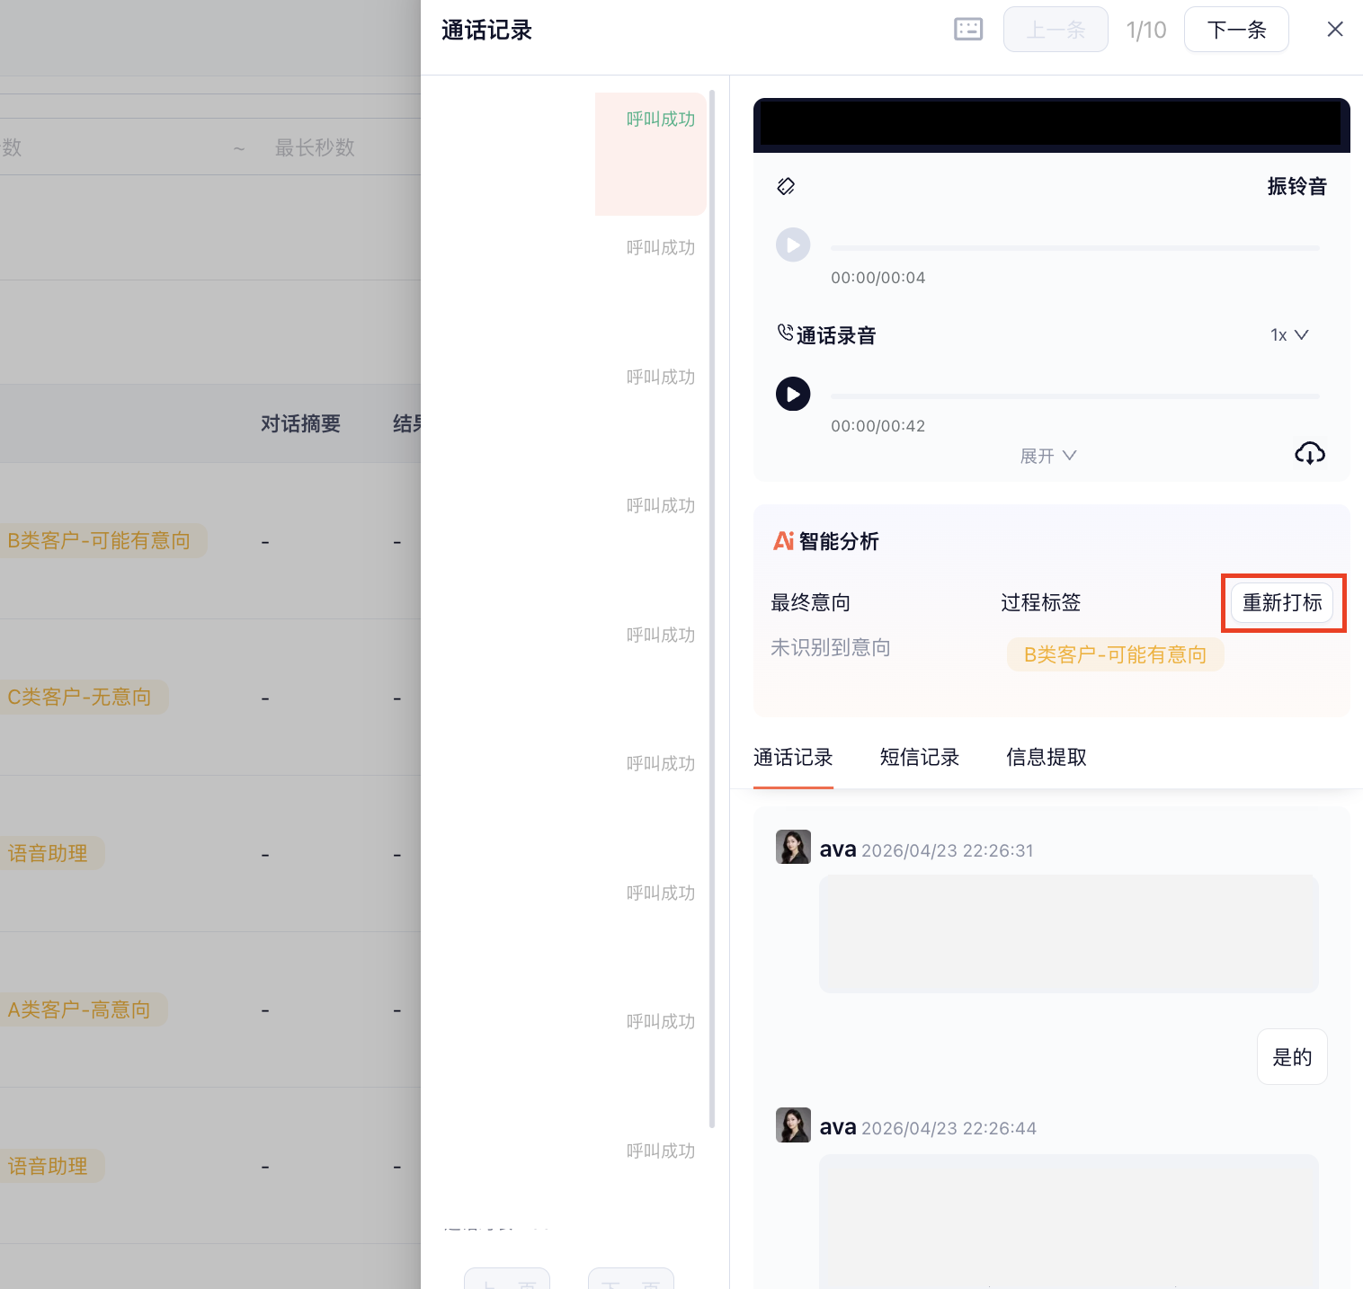Click the chevron next to 展开
The image size is (1363, 1289).
1069,456
